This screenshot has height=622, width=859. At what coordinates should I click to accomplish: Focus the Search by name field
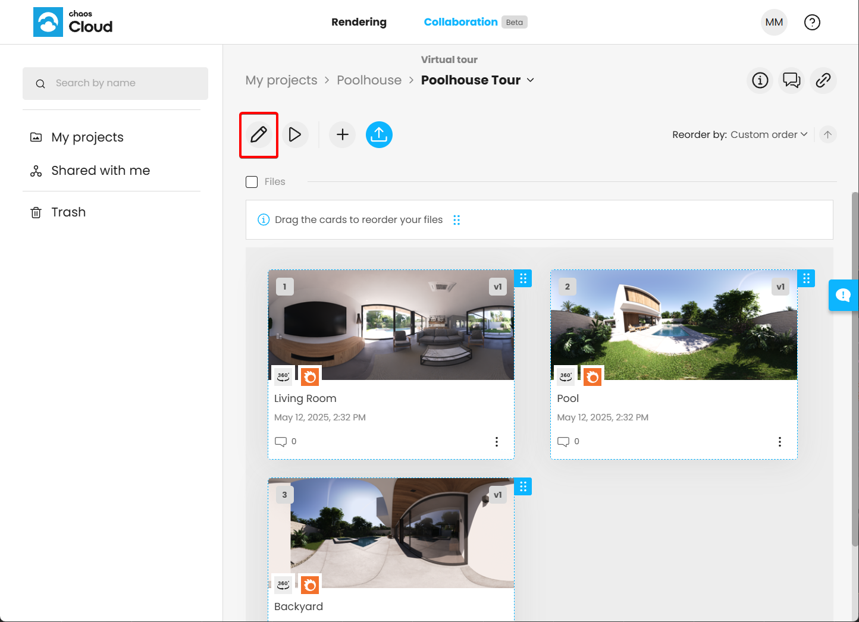tap(115, 83)
